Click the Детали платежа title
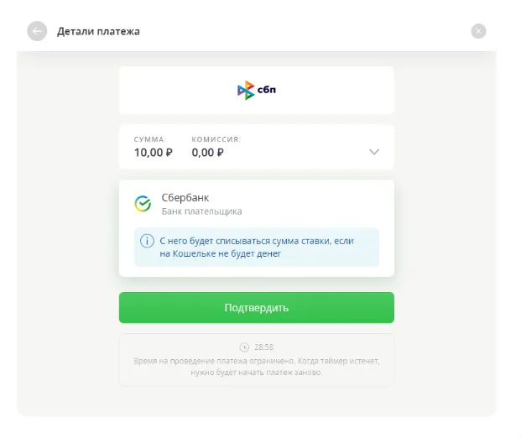Image resolution: width=521 pixels, height=438 pixels. [x=98, y=32]
